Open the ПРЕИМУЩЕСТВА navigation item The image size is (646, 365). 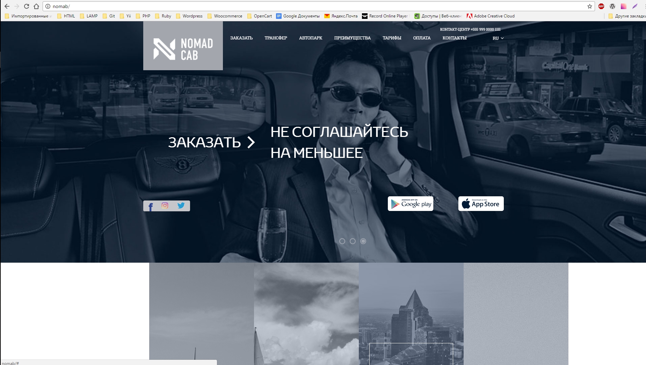point(353,38)
